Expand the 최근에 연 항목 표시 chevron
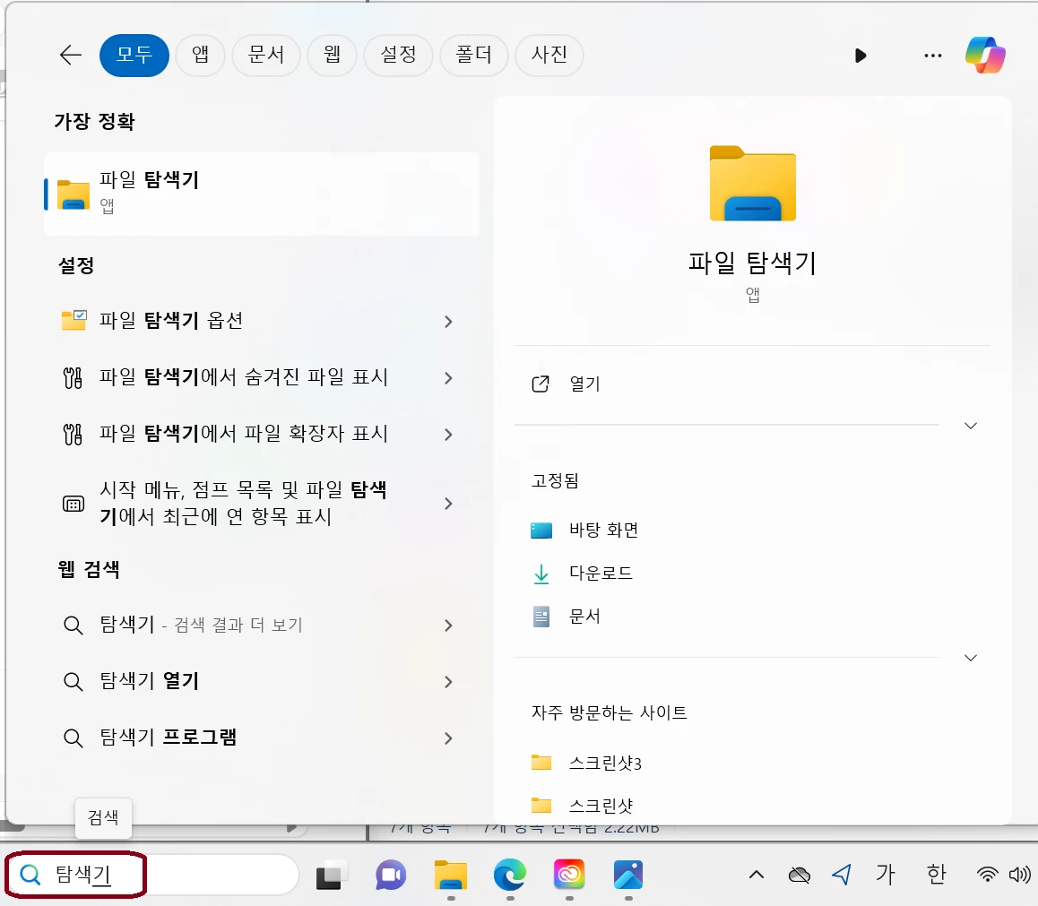This screenshot has height=906, width=1038. [x=448, y=504]
